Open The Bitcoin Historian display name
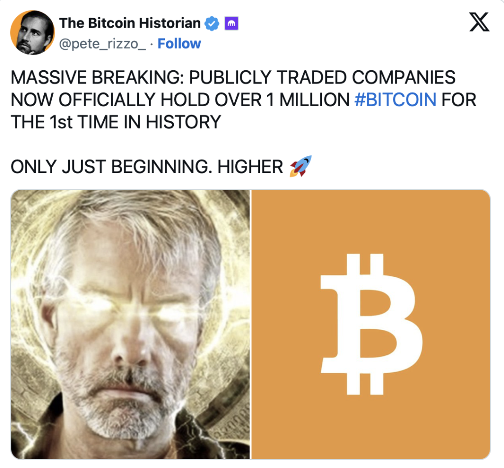Image resolution: width=504 pixels, height=468 pixels. [x=130, y=23]
